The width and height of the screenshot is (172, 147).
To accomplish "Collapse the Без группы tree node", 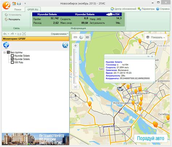I will 5,52.
